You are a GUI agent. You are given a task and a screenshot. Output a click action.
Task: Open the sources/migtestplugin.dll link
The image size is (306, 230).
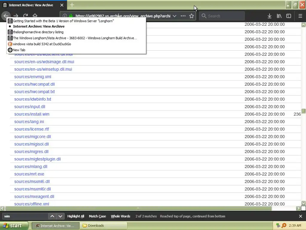[x=37, y=159]
